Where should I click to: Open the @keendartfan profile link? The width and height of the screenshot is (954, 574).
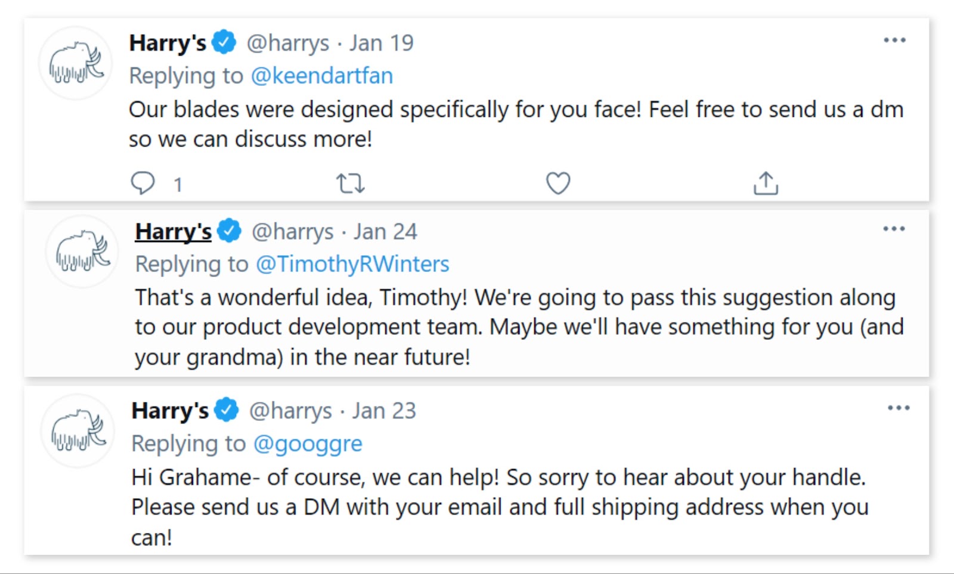click(322, 76)
